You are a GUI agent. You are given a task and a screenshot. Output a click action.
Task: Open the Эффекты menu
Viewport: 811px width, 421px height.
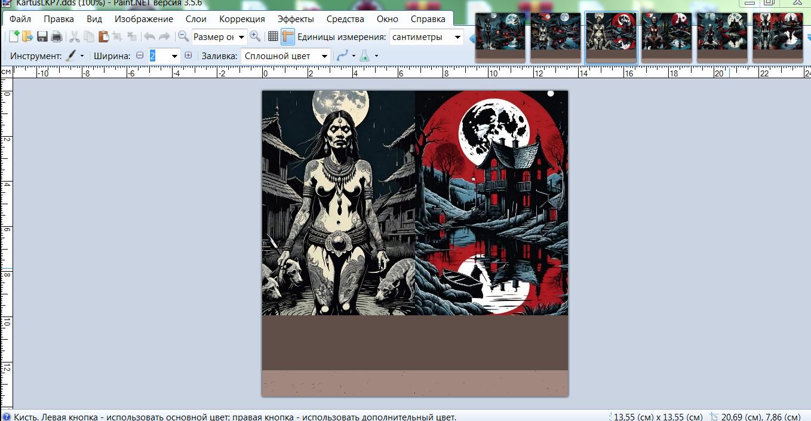click(295, 19)
